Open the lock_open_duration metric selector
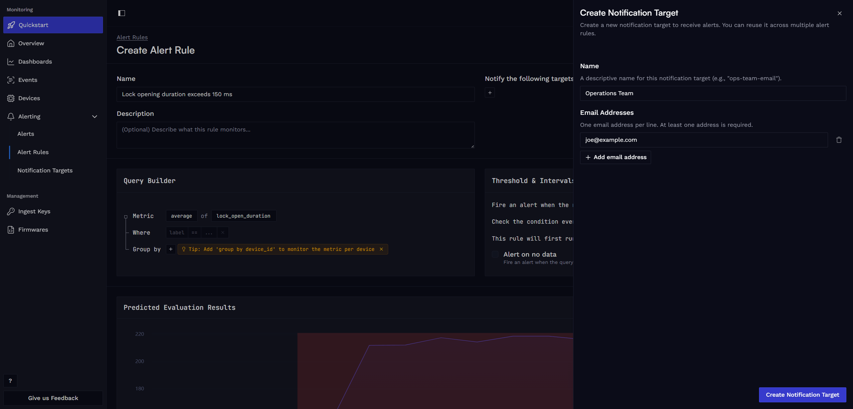The width and height of the screenshot is (853, 409). pos(243,216)
